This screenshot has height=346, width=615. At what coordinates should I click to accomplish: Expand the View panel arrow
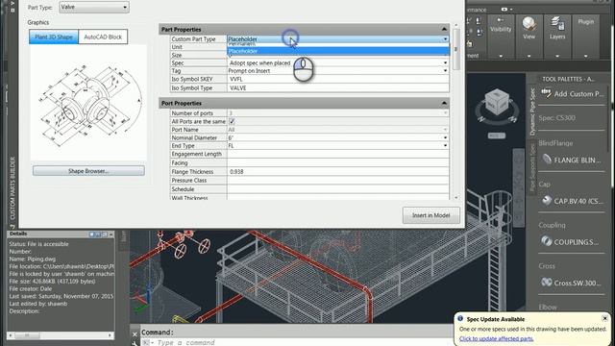coord(529,56)
